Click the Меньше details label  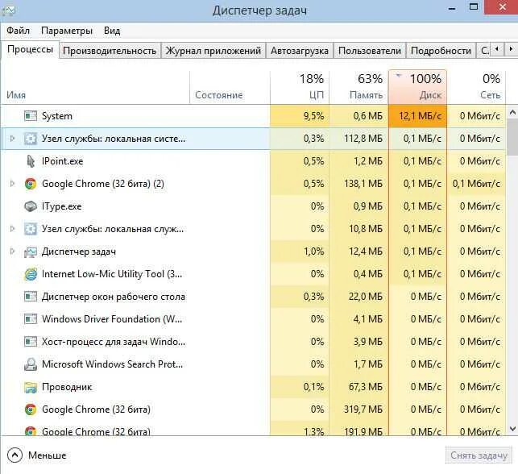48,455
